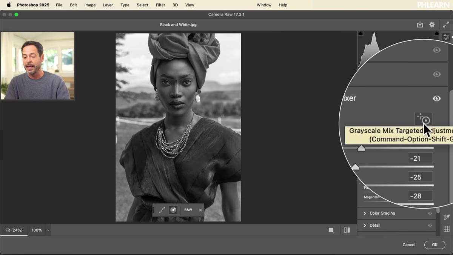Open the Help menu
This screenshot has height=255, width=453.
click(x=283, y=5)
